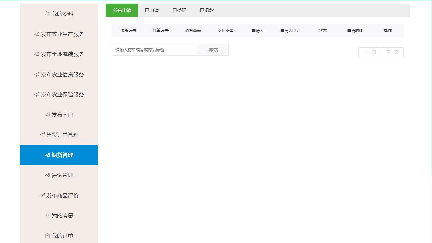The width and height of the screenshot is (432, 243).
Task: Click paper plane icon beside 发布农业生产服务
Action: tap(37, 34)
